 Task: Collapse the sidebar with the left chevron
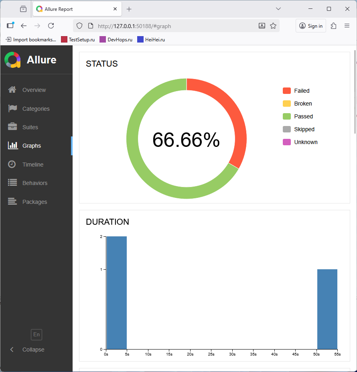click(x=12, y=349)
